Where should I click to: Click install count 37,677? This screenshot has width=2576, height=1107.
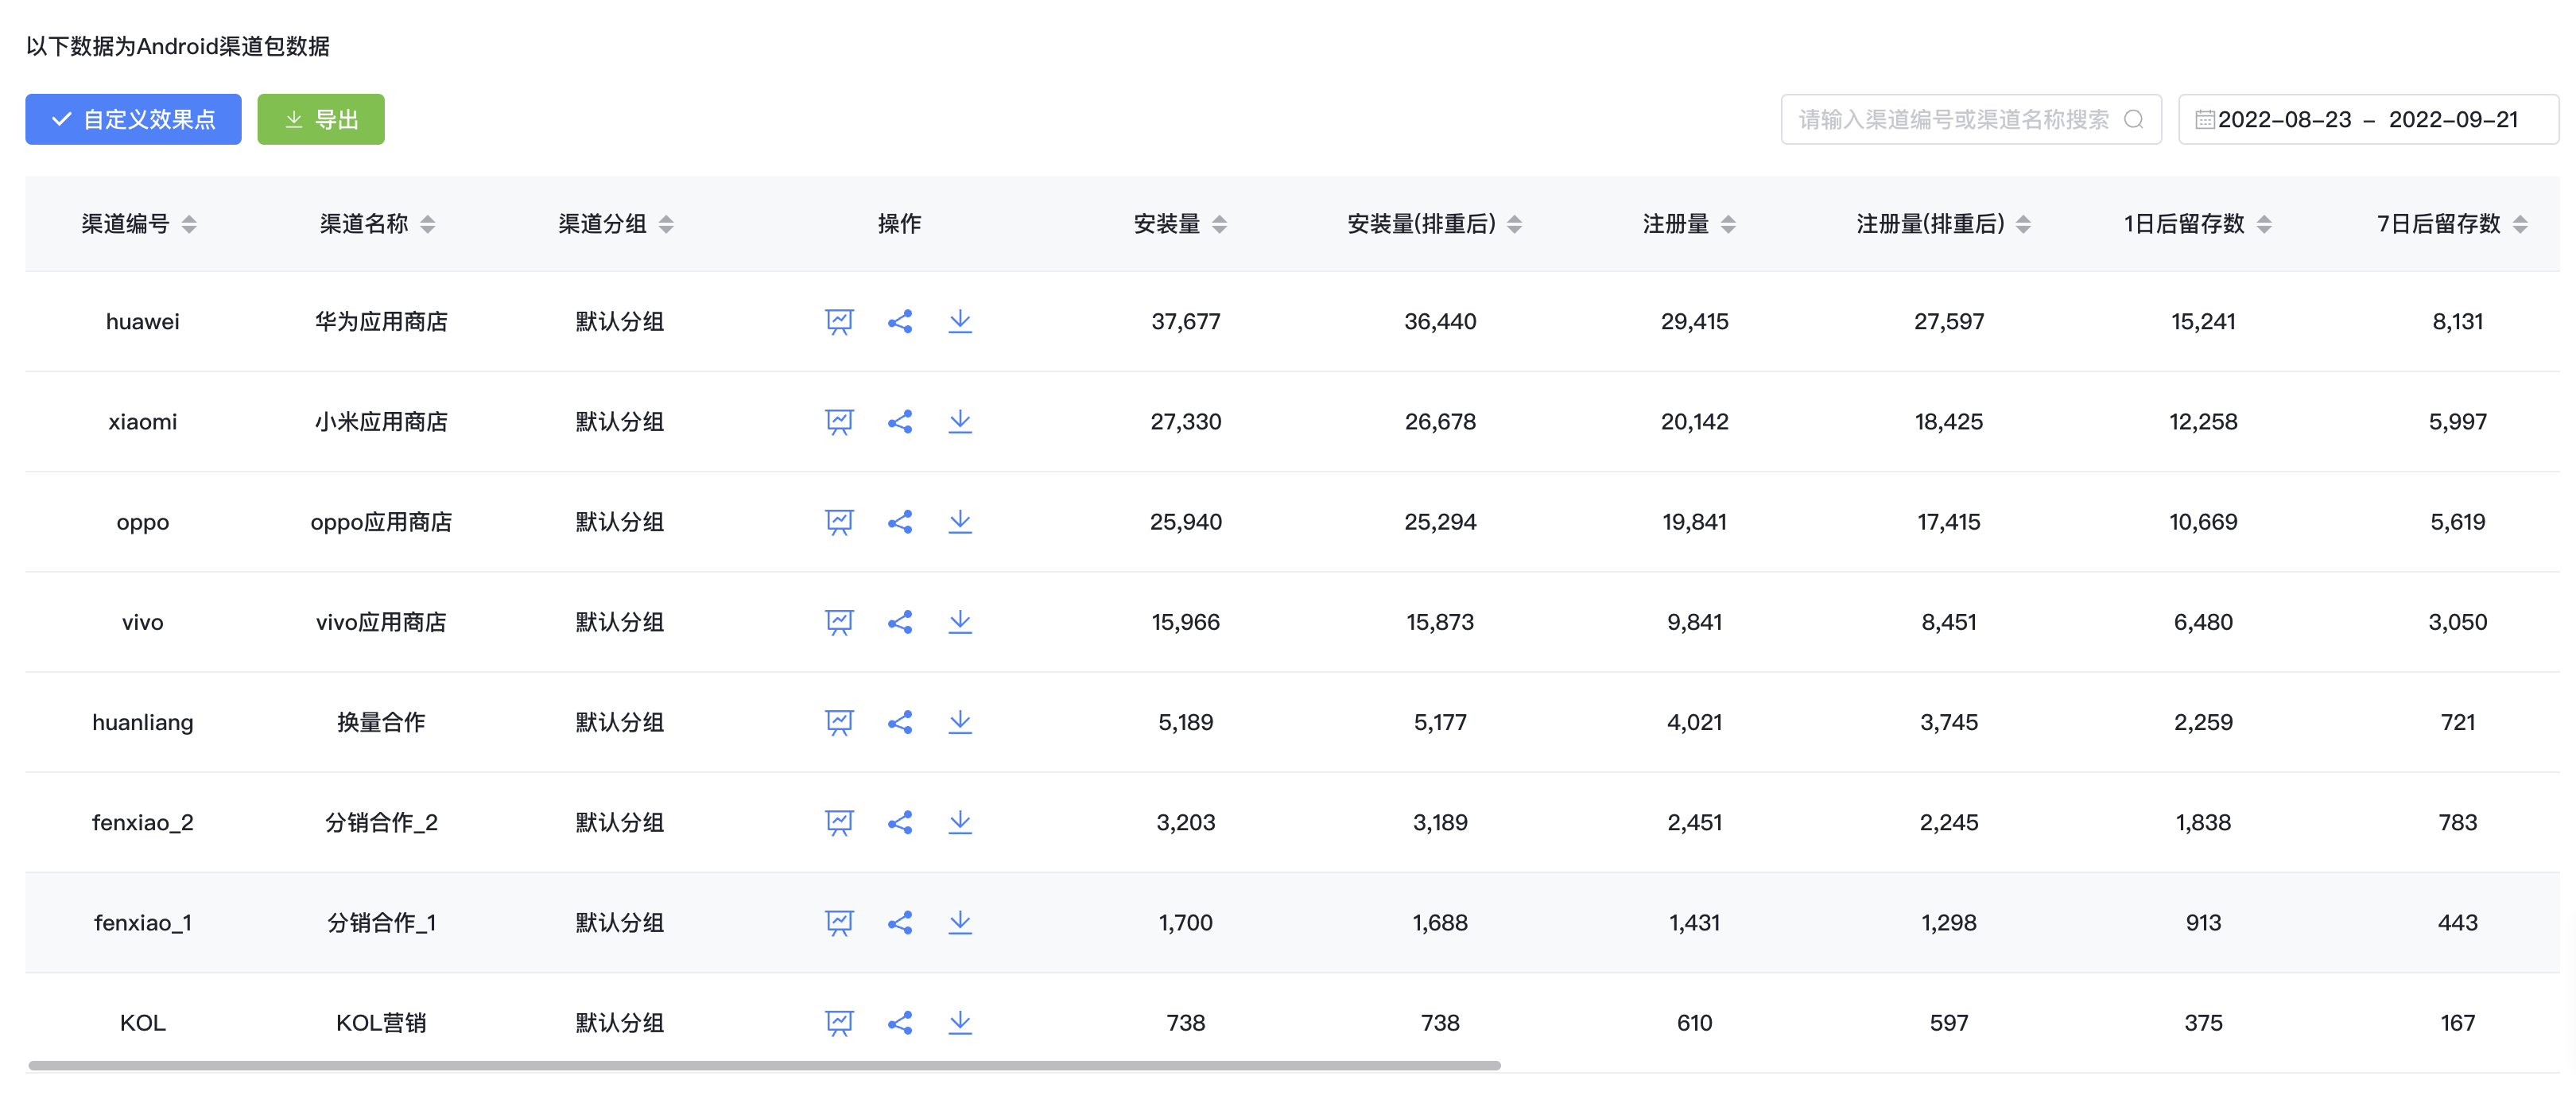(1186, 321)
